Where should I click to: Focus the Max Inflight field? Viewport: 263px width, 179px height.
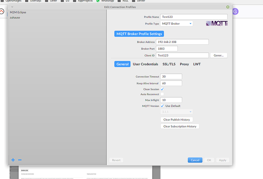point(171,100)
